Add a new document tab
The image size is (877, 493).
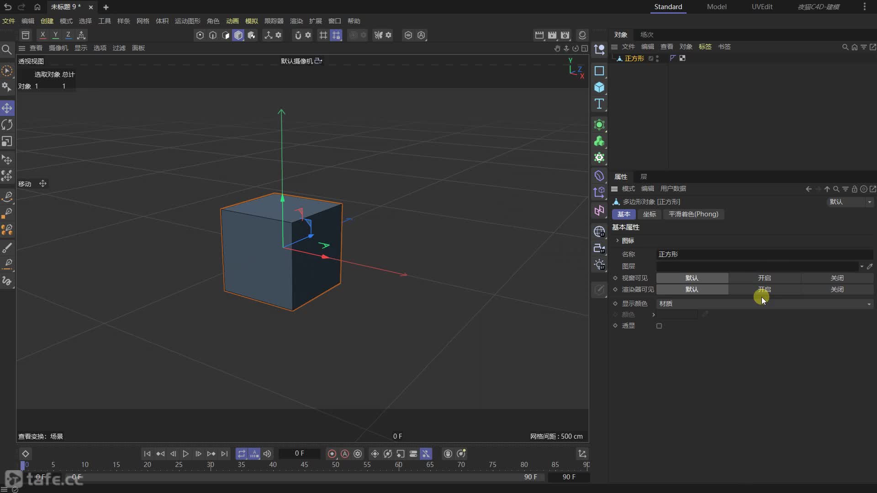[x=106, y=7]
